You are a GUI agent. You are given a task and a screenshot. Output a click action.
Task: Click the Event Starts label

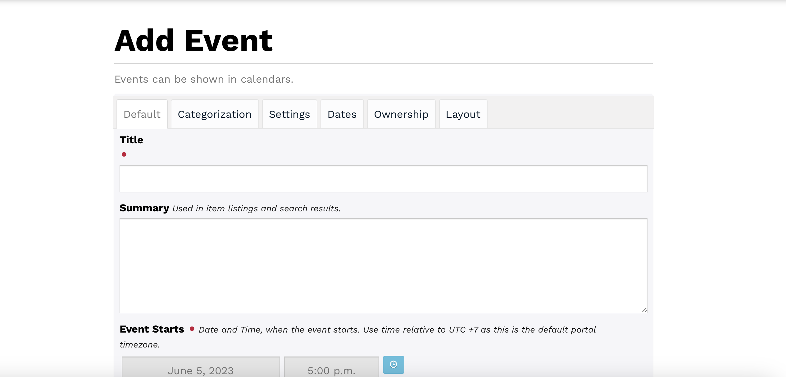[x=152, y=329]
